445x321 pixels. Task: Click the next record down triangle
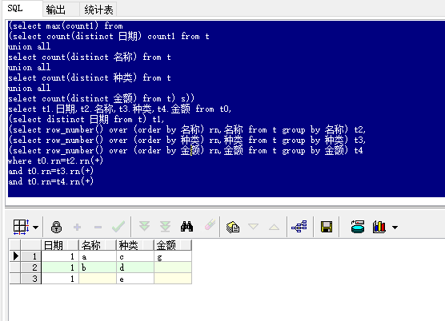pos(253,227)
